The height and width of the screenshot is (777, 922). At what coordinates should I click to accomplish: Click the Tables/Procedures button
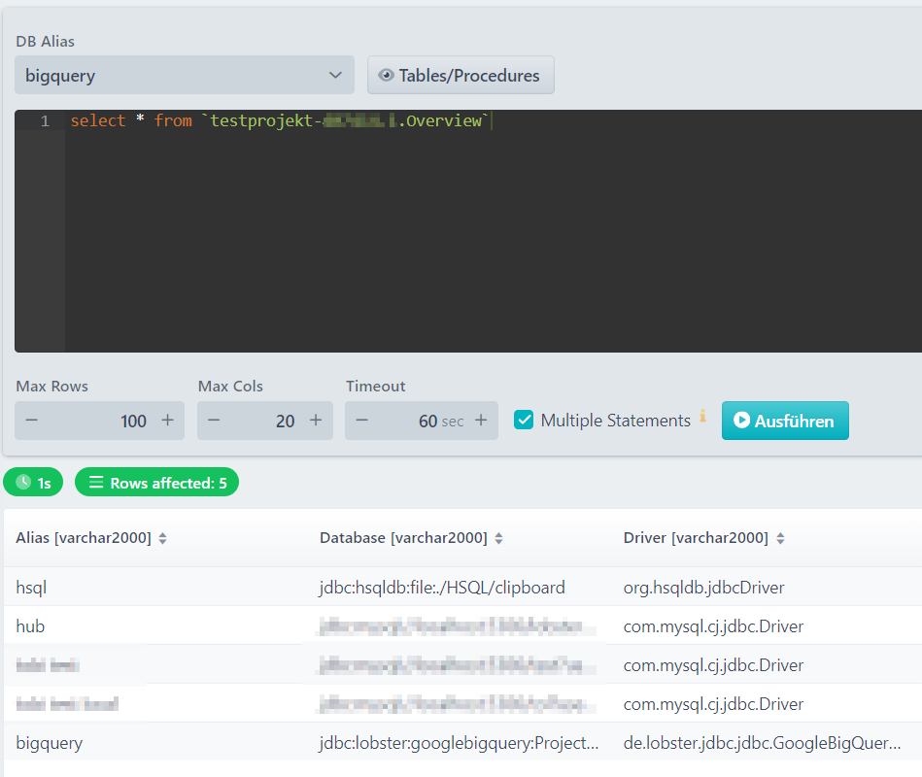[x=461, y=75]
